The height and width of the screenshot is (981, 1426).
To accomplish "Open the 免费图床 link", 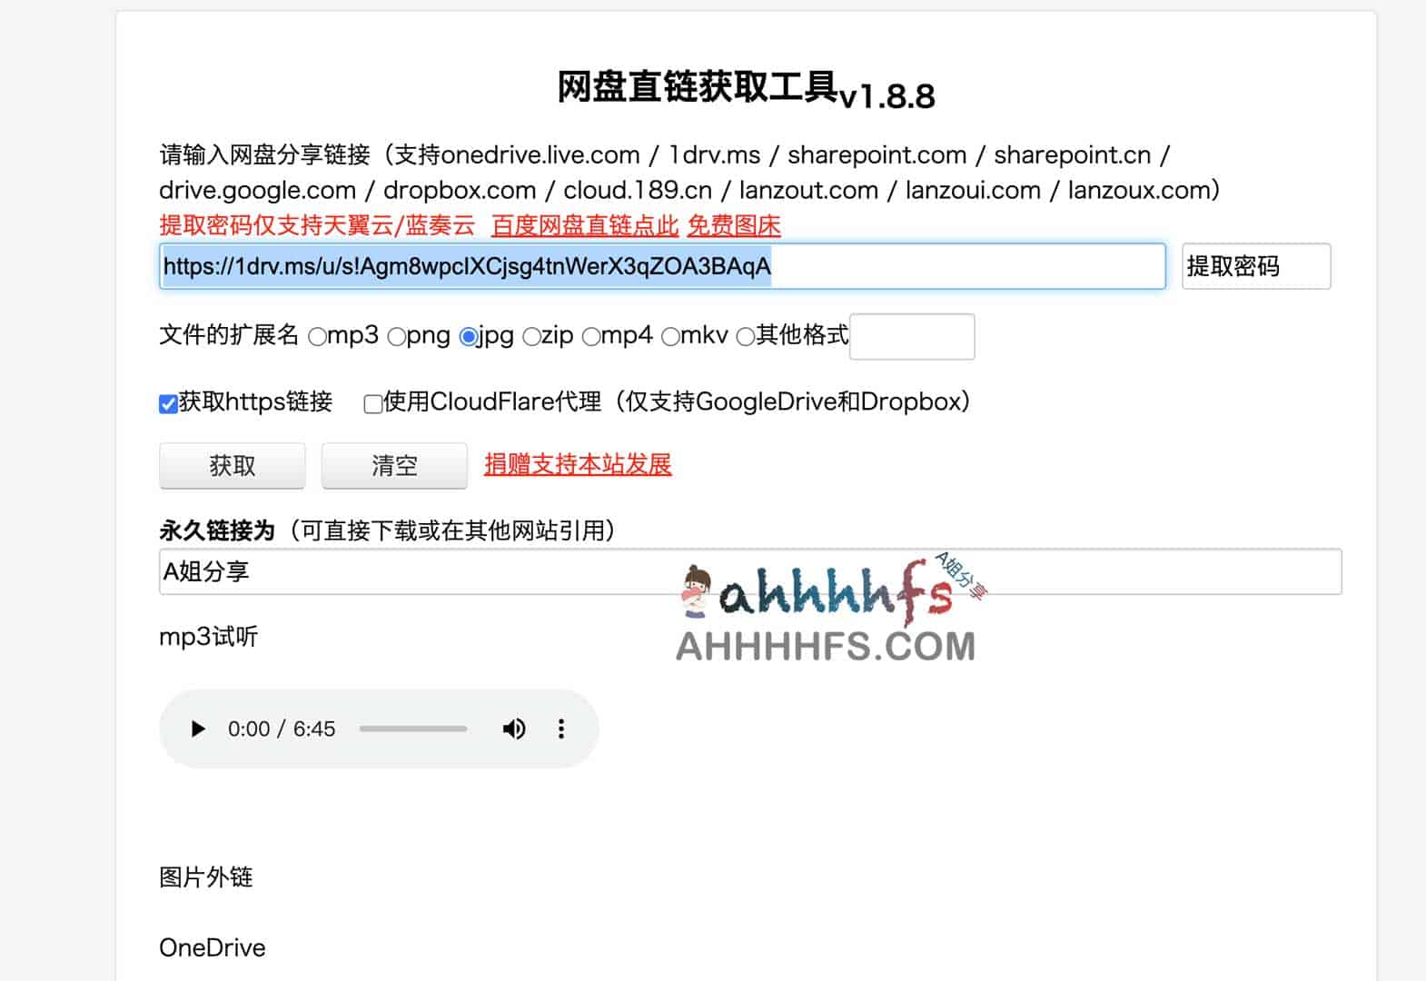I will click(x=734, y=225).
